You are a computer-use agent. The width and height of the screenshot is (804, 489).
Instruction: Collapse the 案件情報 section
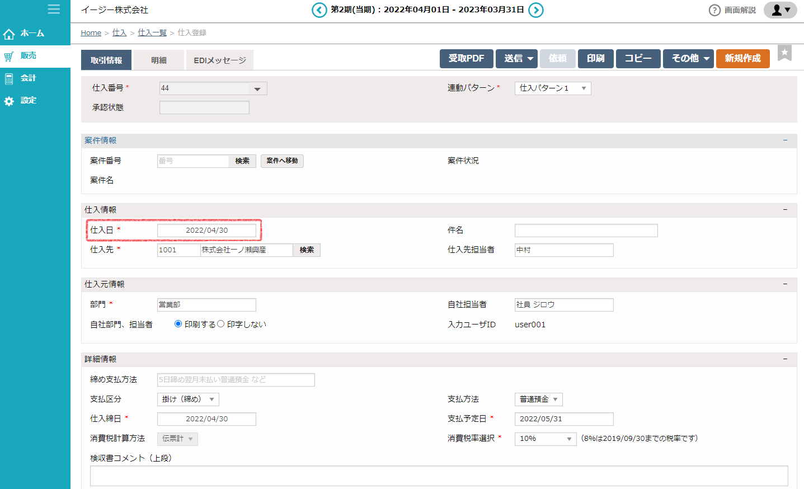tap(785, 140)
